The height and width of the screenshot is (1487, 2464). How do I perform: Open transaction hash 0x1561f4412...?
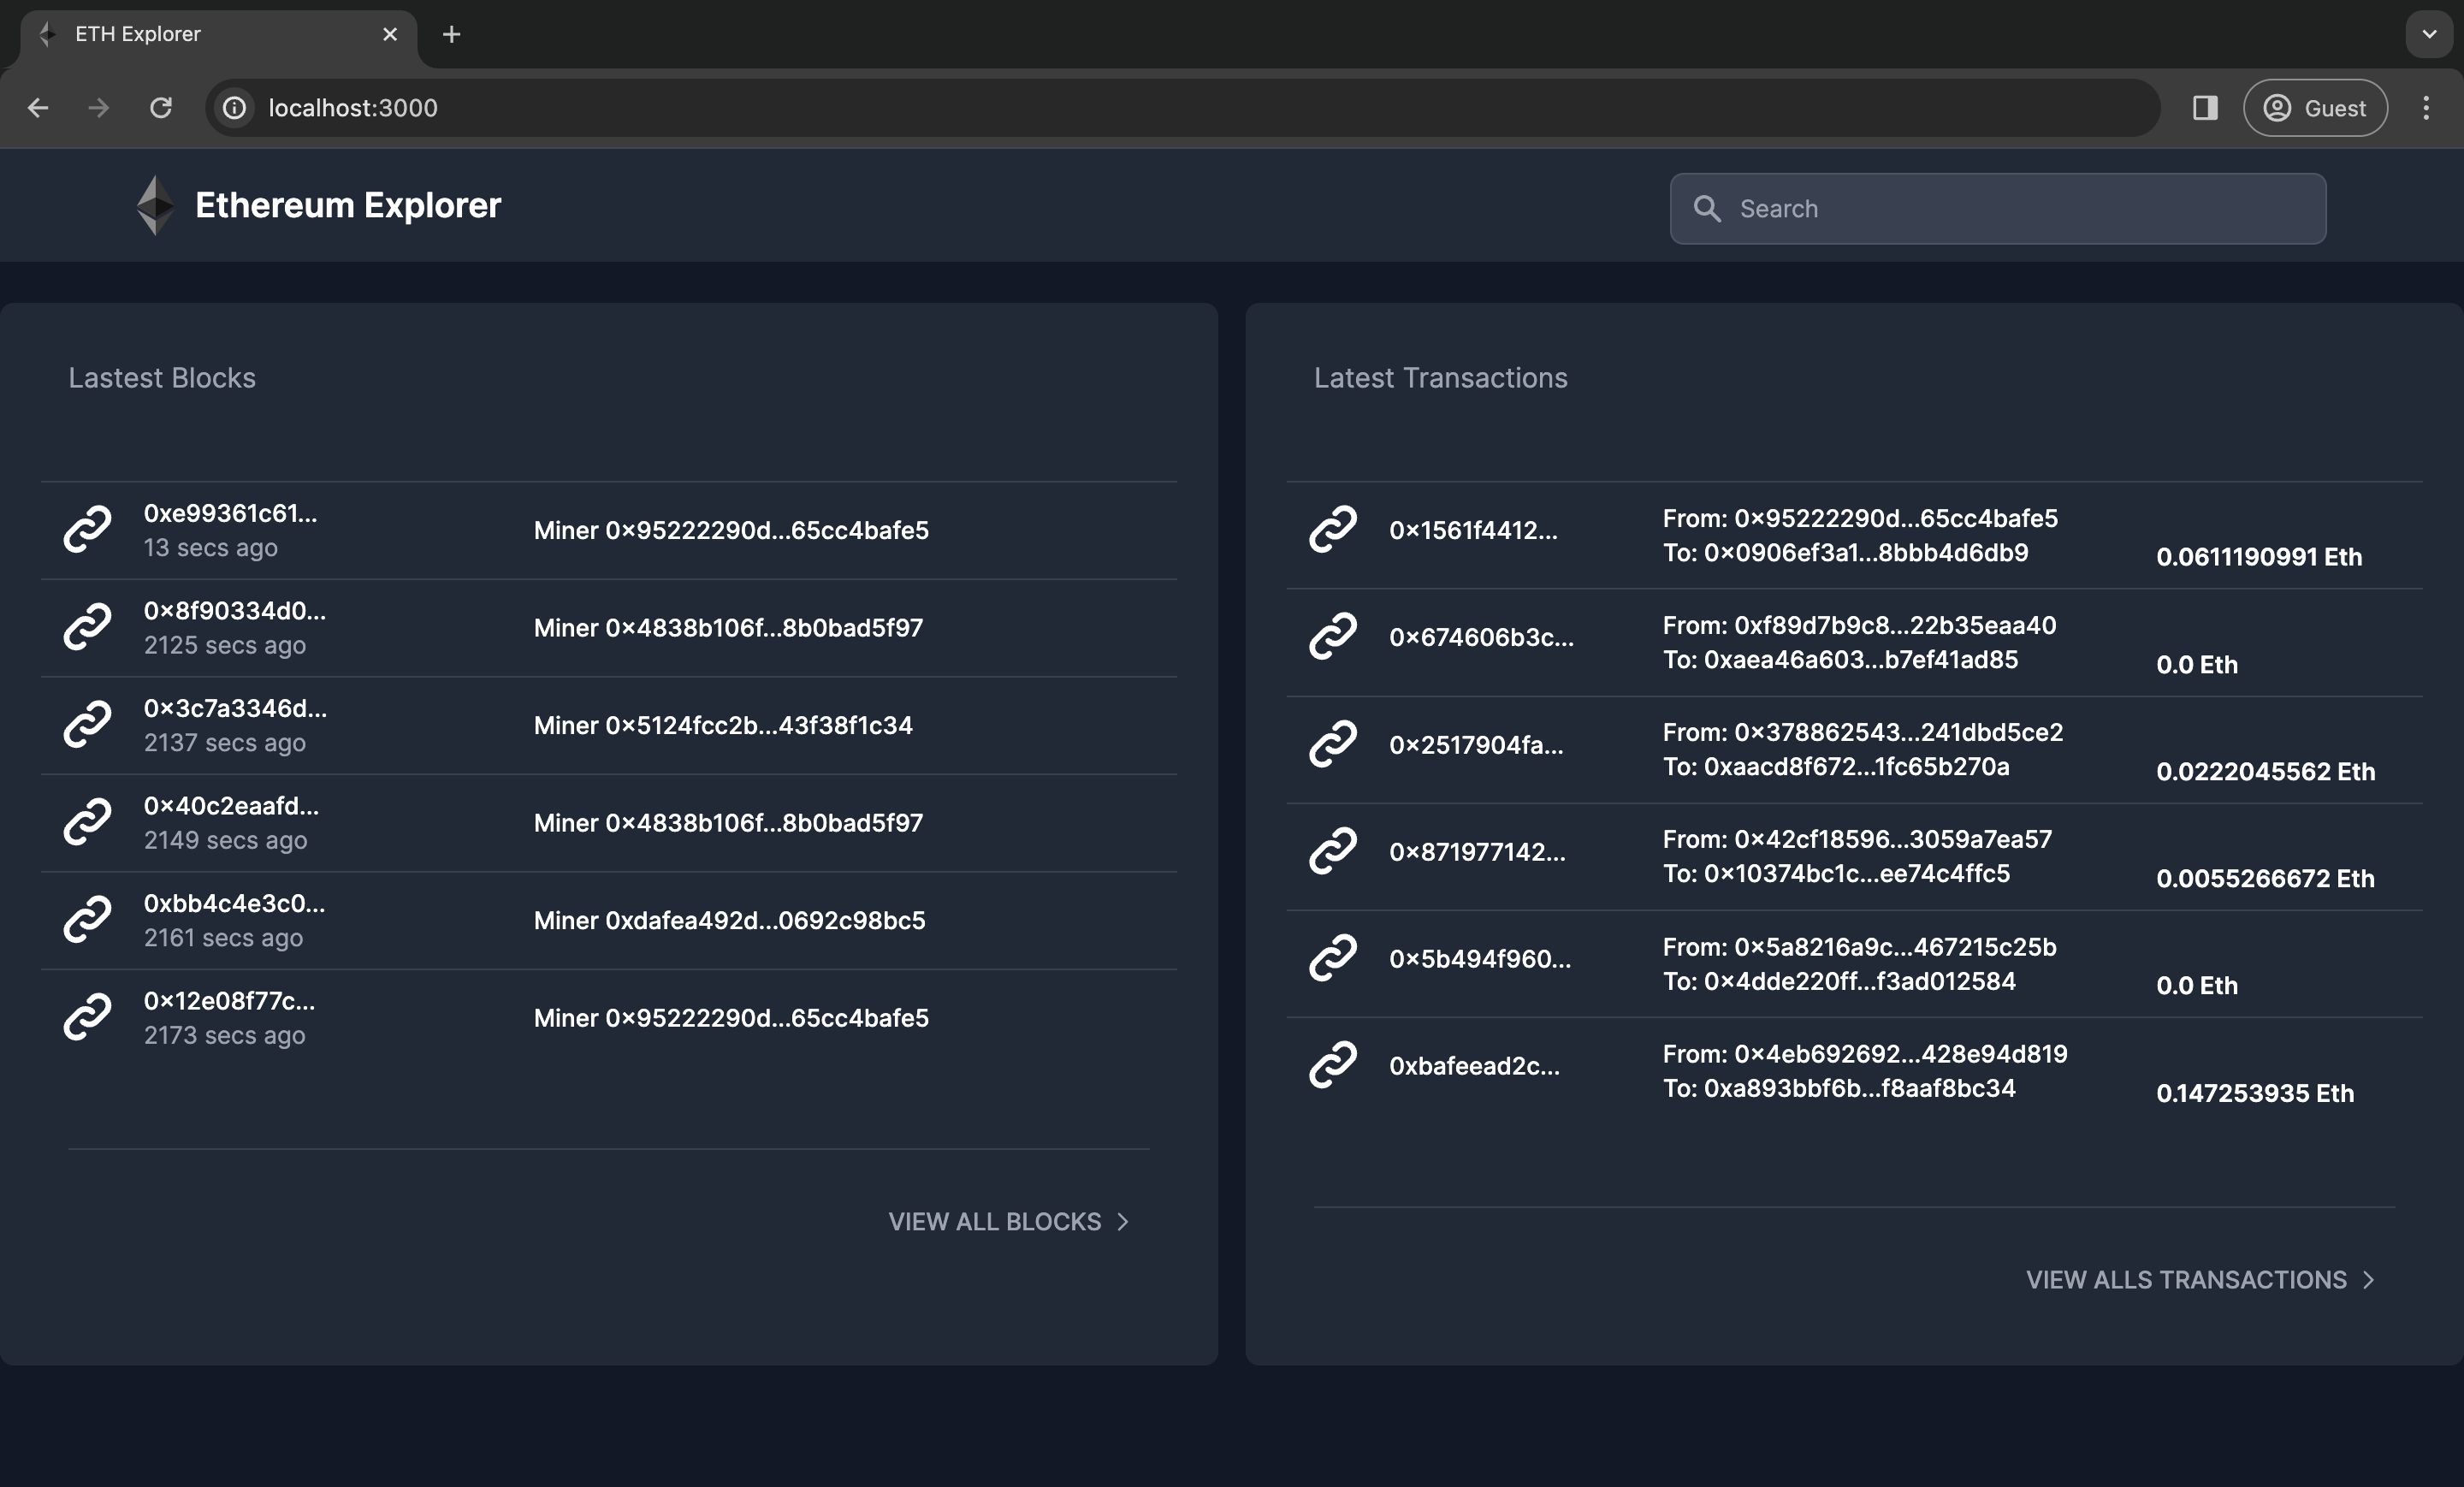1473,530
